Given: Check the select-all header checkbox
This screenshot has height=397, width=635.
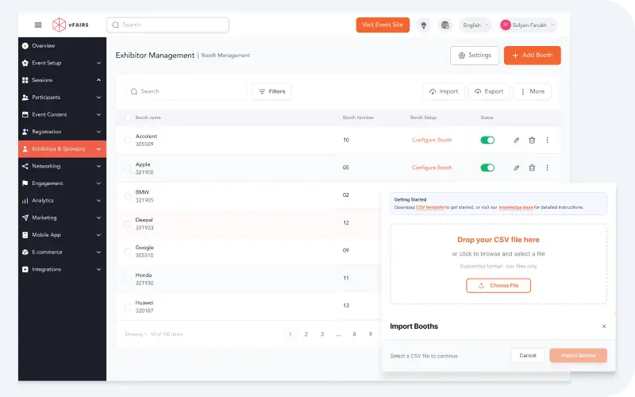Looking at the screenshot, I should coord(128,118).
